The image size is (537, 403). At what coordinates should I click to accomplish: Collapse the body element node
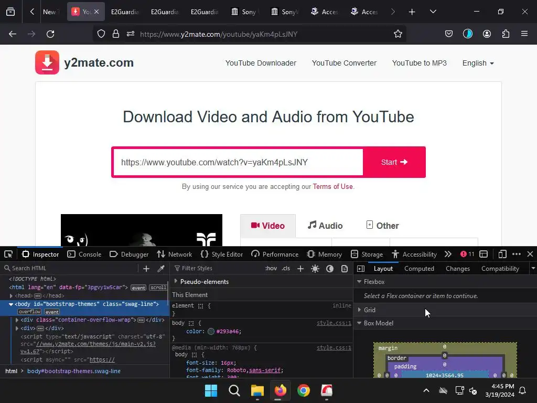pyautogui.click(x=11, y=304)
